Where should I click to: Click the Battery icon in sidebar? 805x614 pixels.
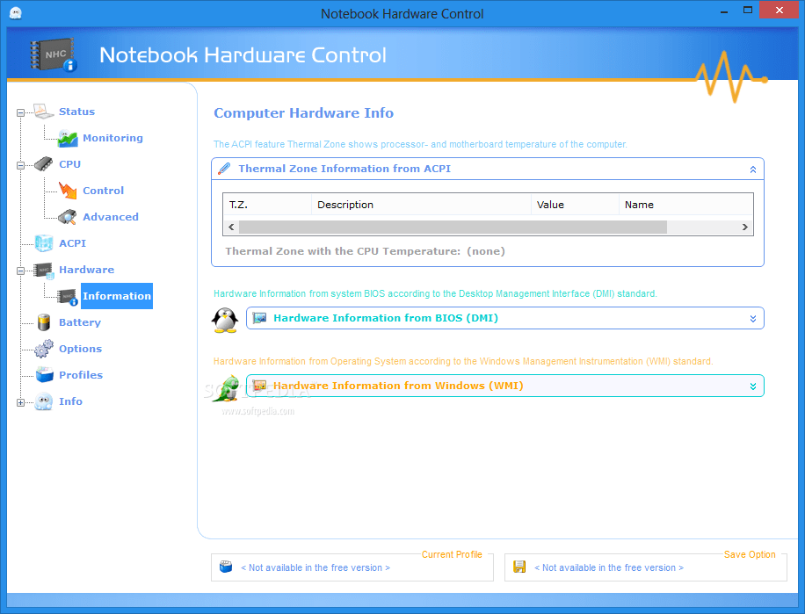44,322
